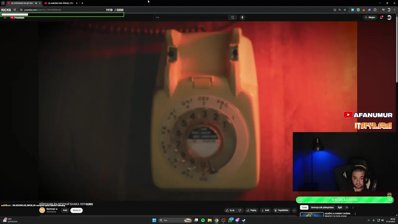Click the install/cast screen icon in address bar
Image resolution: width=398 pixels, height=224 pixels.
[335, 10]
